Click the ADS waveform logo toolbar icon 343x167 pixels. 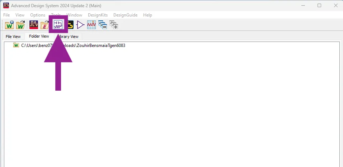(x=34, y=25)
